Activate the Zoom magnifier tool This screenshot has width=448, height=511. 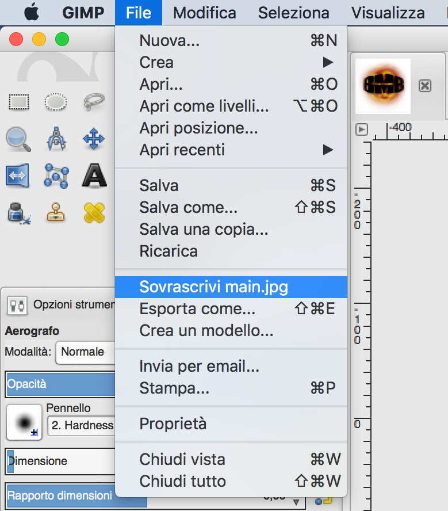(x=18, y=139)
